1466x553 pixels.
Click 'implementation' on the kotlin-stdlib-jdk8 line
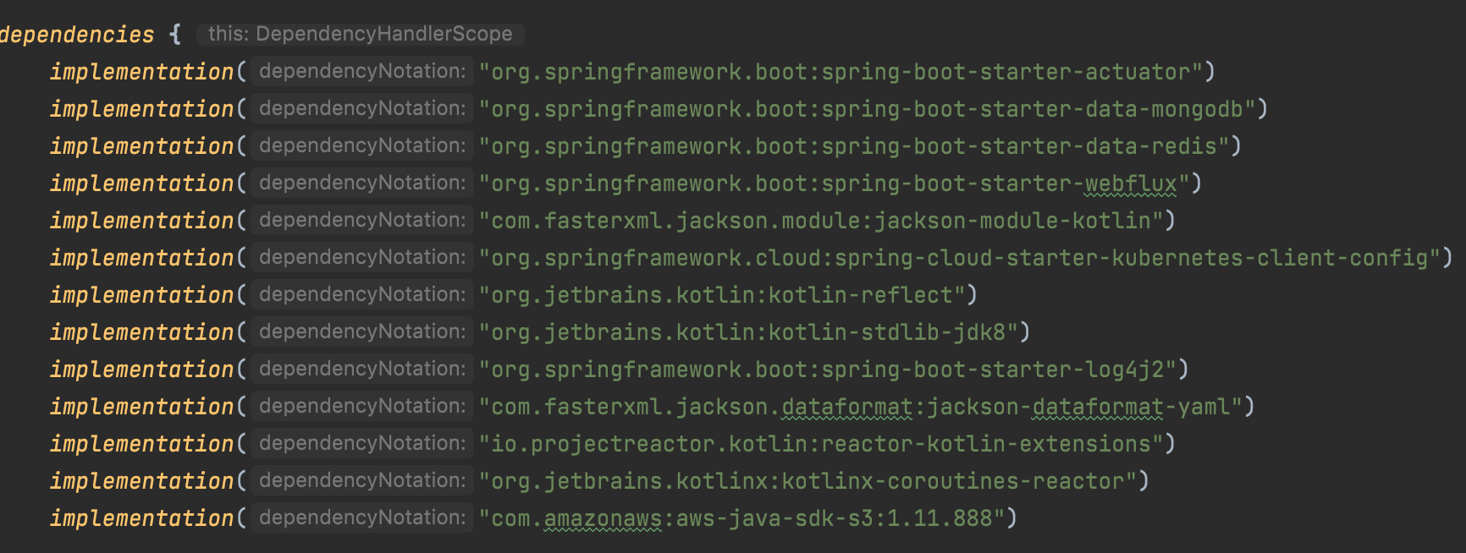pyautogui.click(x=142, y=332)
